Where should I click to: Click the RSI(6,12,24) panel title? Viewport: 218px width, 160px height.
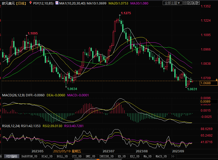[11, 126]
